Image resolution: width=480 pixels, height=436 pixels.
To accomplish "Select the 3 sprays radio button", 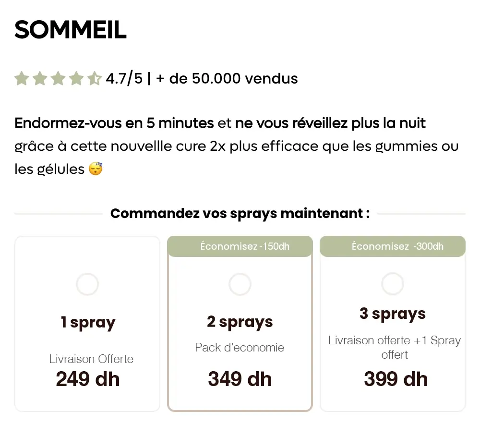I will pos(393,284).
